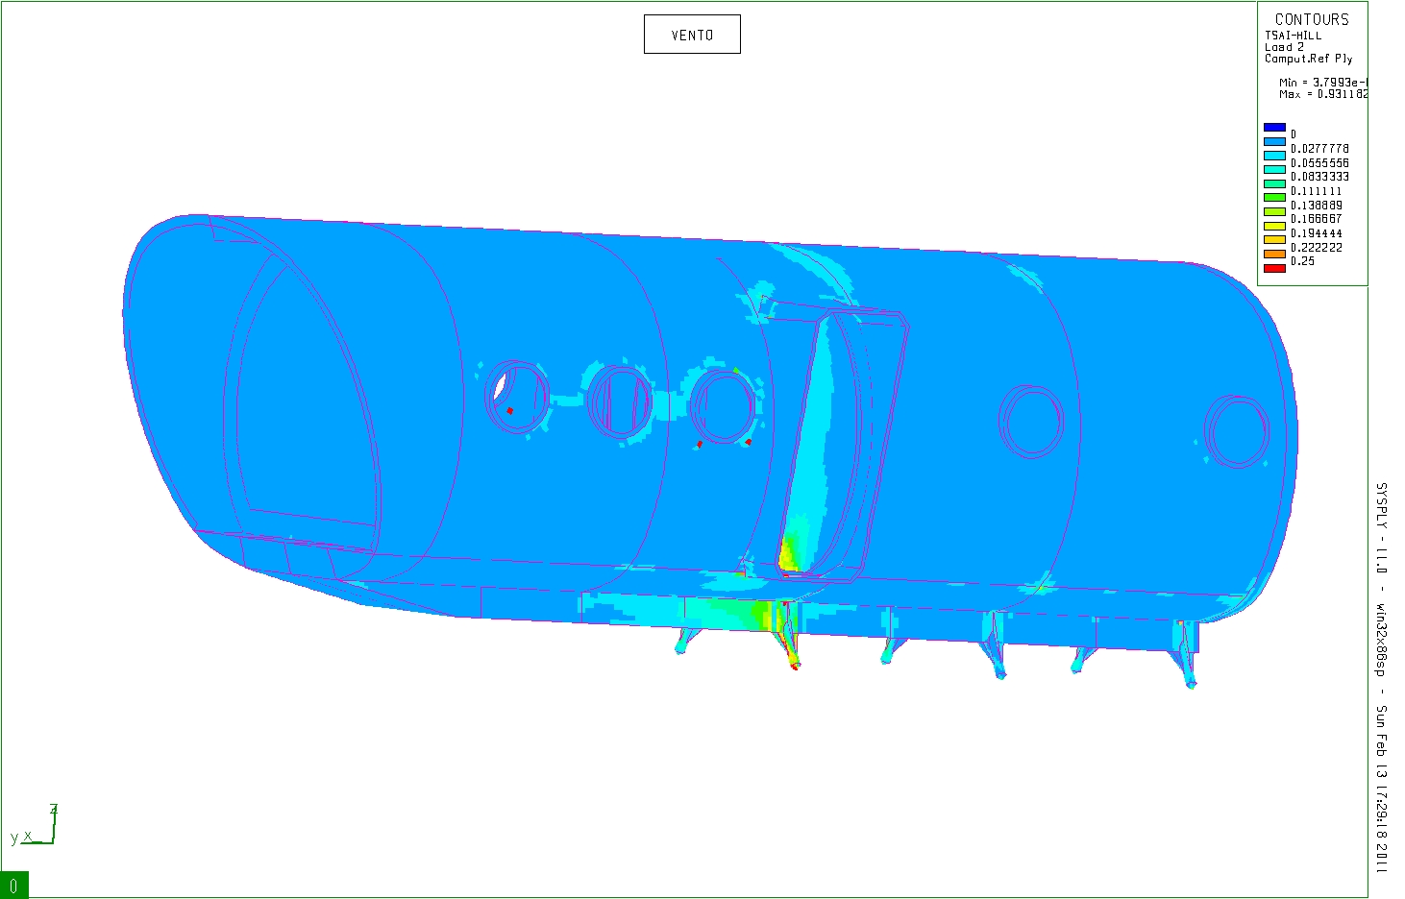1405x899 pixels.
Task: Click the yellow-green stress hotspot at door base
Action: pyautogui.click(x=788, y=555)
